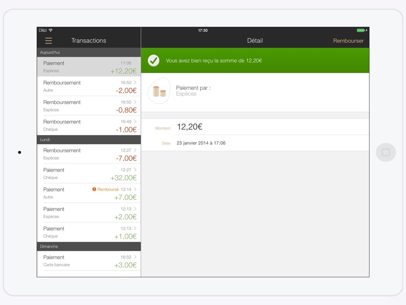Tap the 16:49 timestamp
This screenshot has height=305, width=406.
tap(126, 122)
